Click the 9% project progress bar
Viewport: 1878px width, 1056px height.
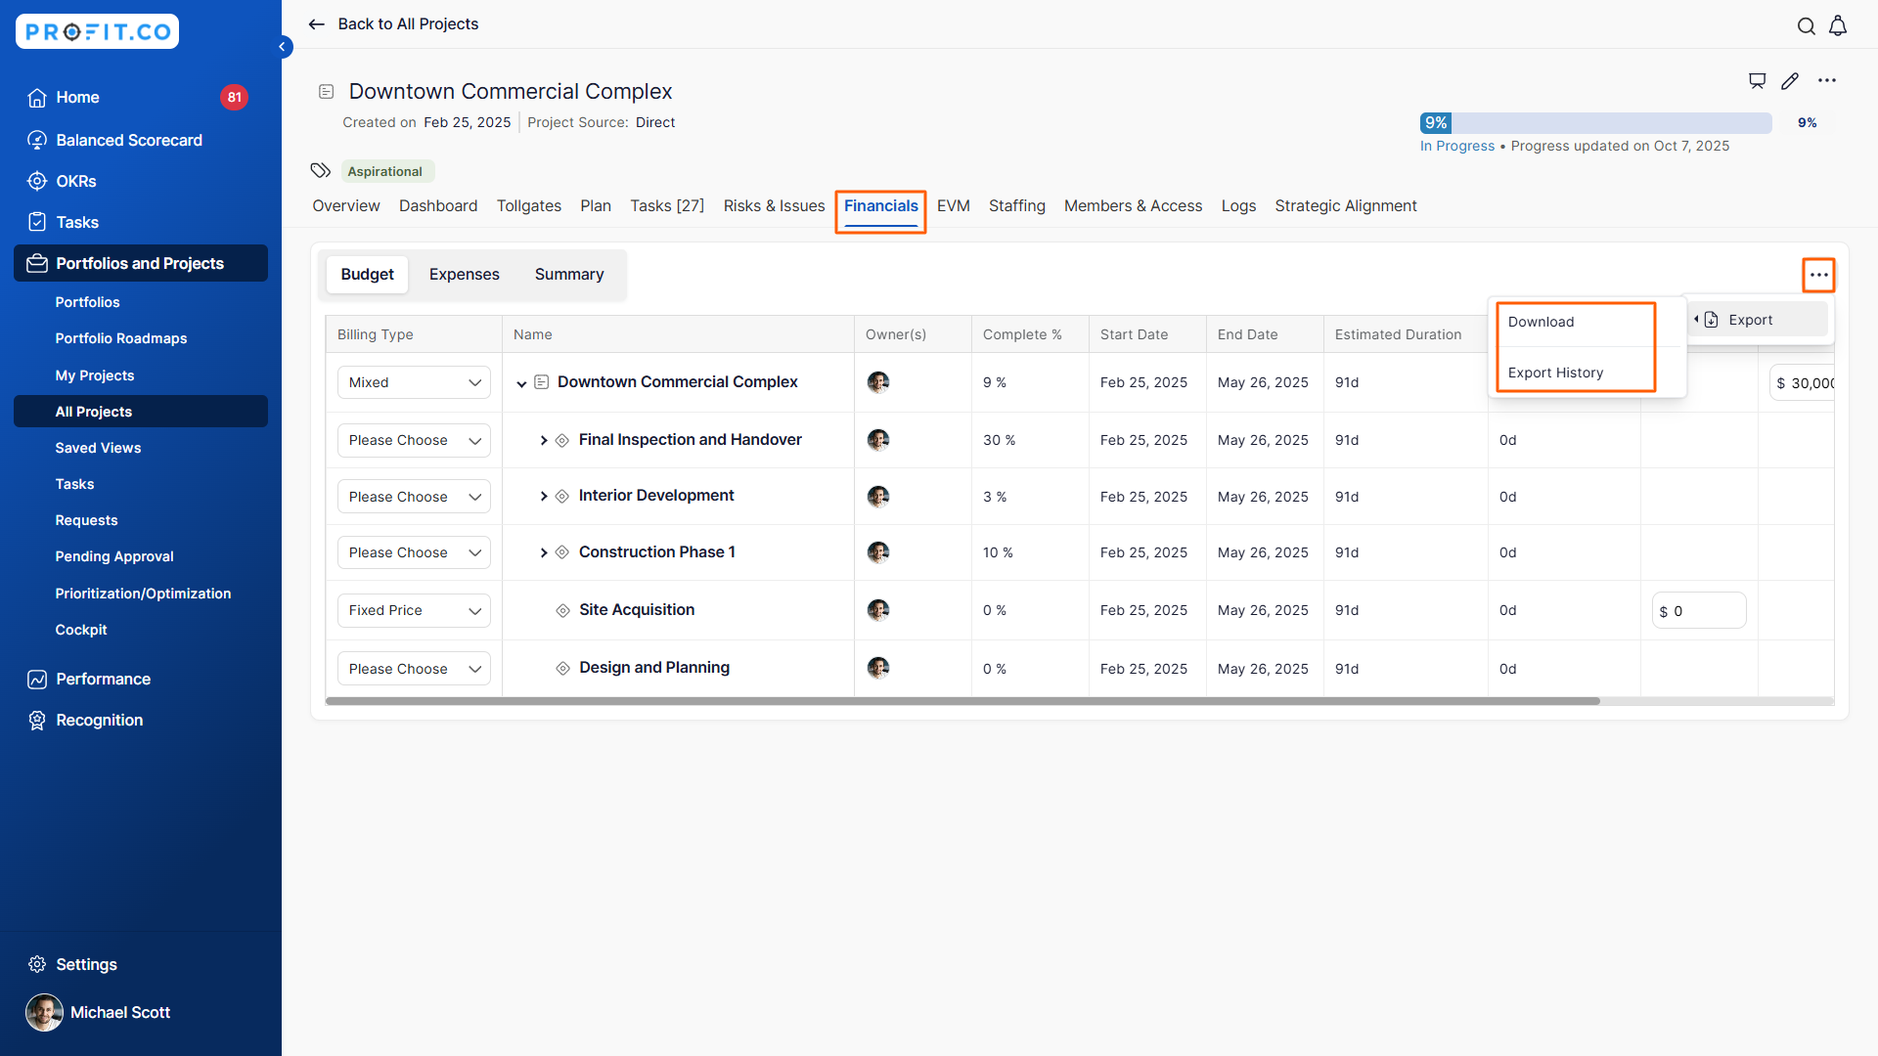point(1595,123)
